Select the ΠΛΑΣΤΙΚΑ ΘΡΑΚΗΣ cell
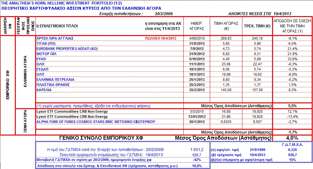 point(53,85)
